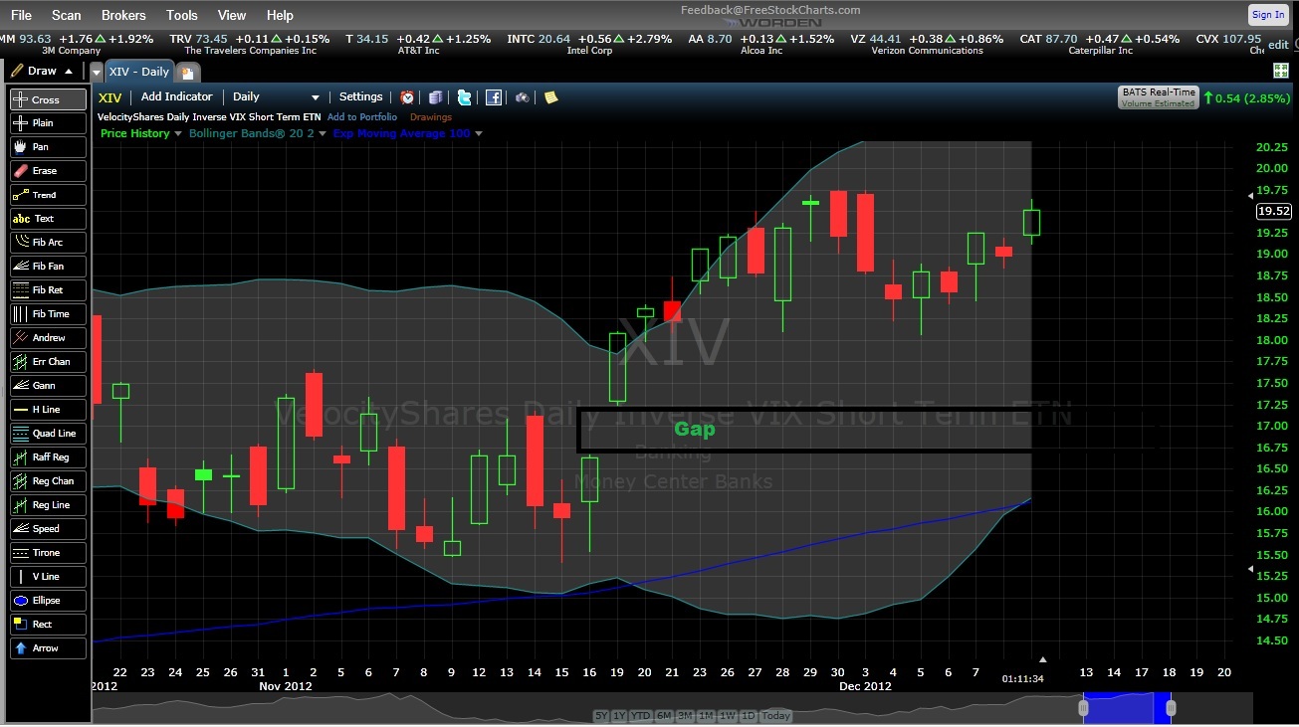Image resolution: width=1299 pixels, height=727 pixels.
Task: Click left handle of time range slider
Action: (1084, 708)
